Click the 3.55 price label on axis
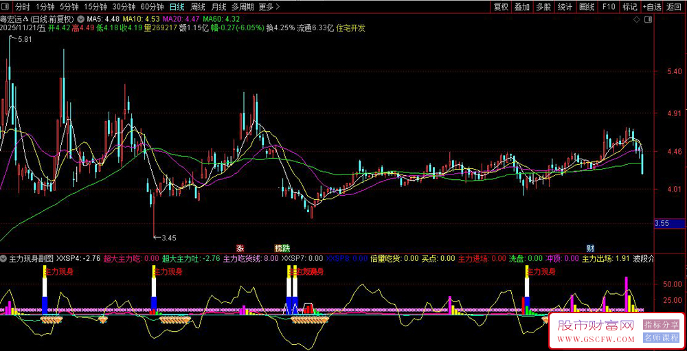 (662, 223)
